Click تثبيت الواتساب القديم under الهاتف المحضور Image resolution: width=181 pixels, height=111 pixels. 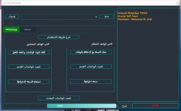click(x=29, y=67)
